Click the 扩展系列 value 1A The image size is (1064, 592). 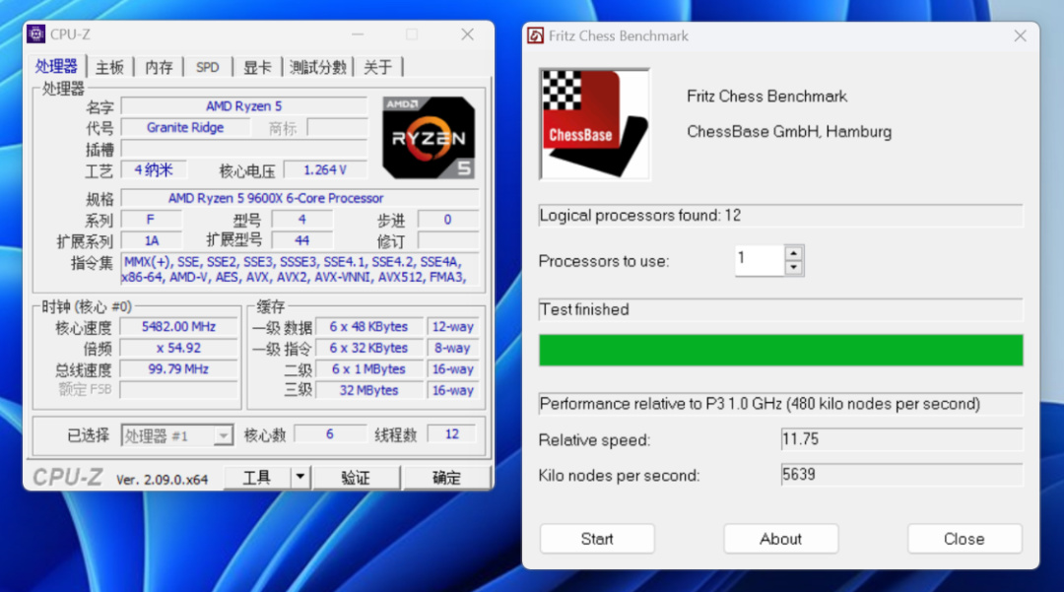[x=152, y=240]
